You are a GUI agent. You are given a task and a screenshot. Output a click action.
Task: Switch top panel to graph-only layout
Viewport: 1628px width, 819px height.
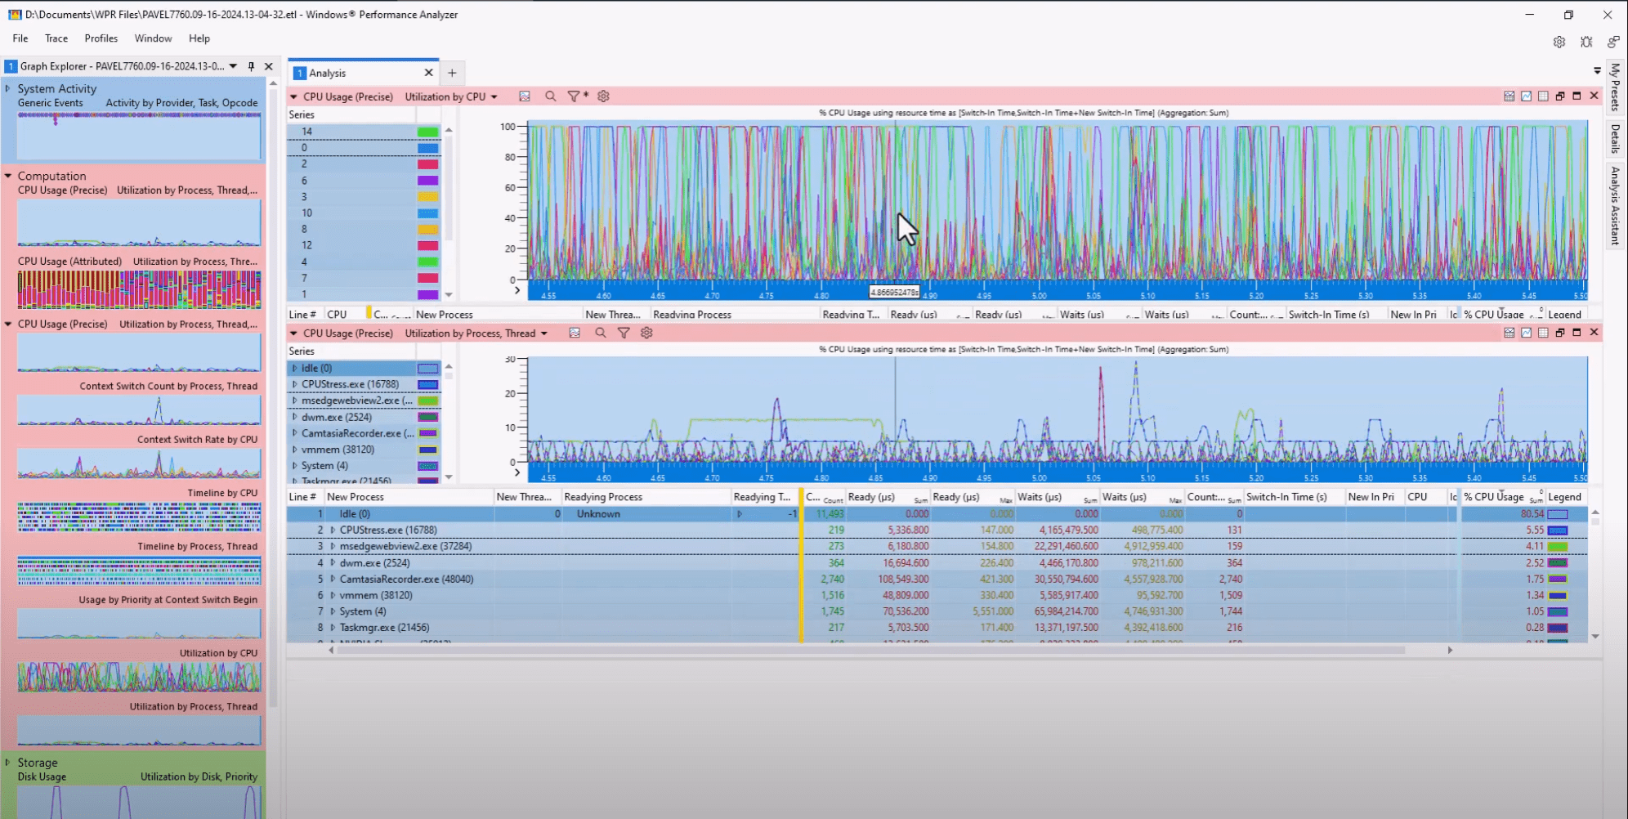[1526, 96]
